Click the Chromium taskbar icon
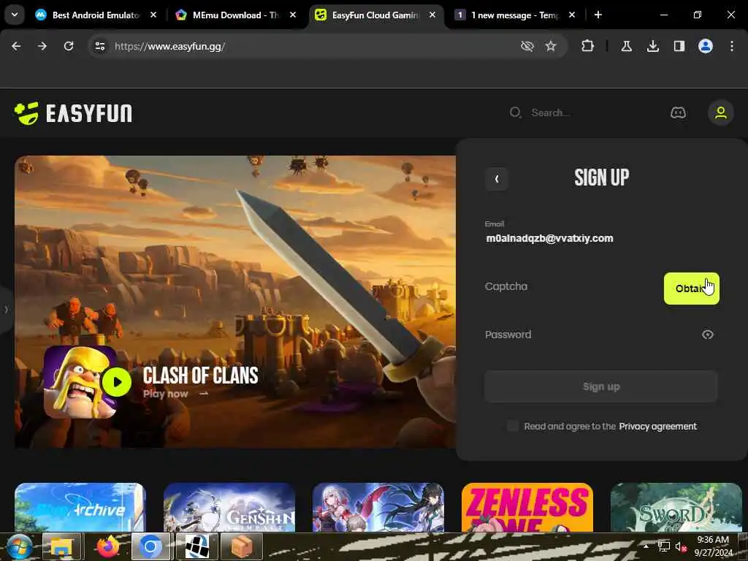The width and height of the screenshot is (748, 561). click(x=150, y=546)
